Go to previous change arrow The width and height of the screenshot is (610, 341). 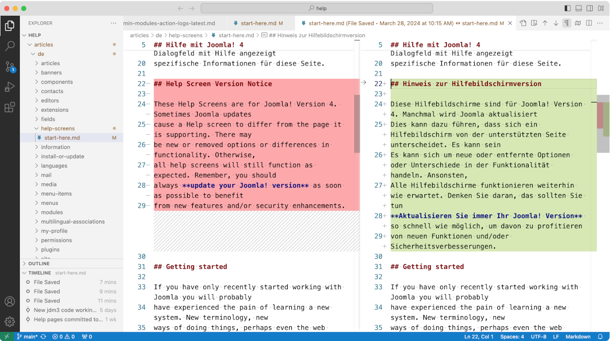(x=545, y=23)
